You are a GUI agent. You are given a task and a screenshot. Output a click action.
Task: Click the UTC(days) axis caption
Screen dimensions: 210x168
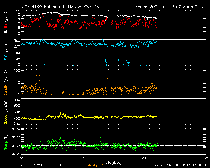pos(114,162)
